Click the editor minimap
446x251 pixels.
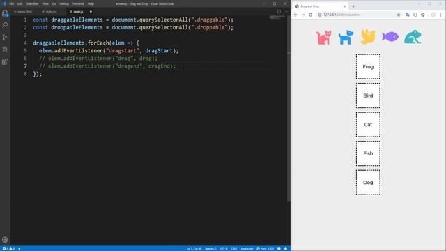coord(277,17)
